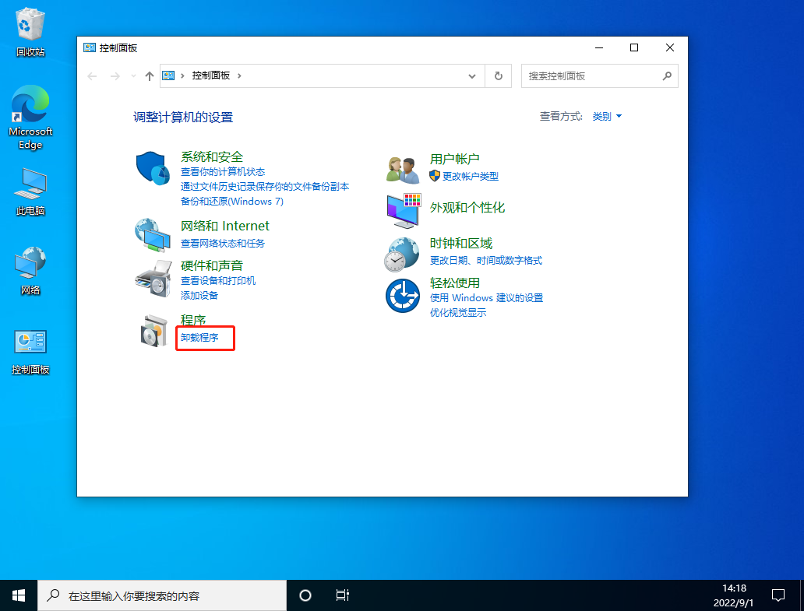Open the 硬件和声音 printer icon
The width and height of the screenshot is (804, 611).
coord(153,278)
